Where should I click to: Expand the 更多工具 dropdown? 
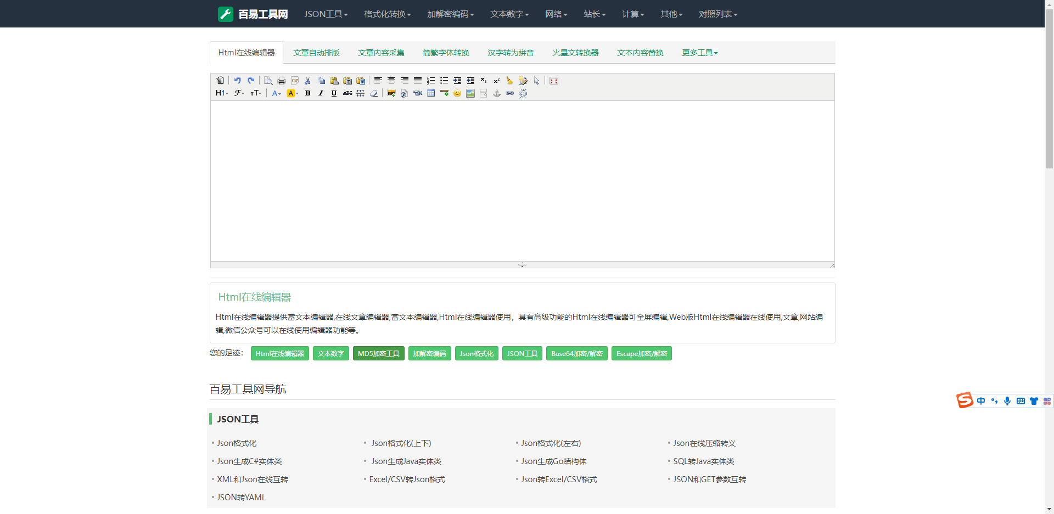coord(699,53)
